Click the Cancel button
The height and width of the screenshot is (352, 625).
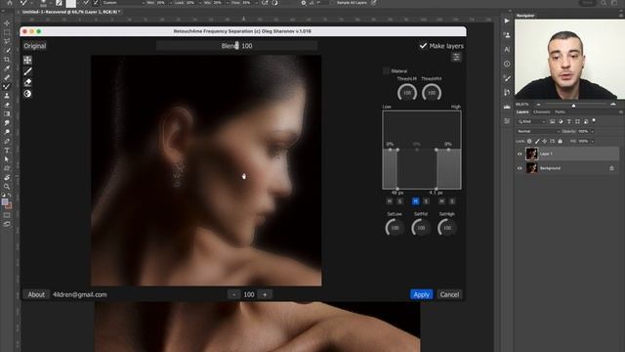449,294
